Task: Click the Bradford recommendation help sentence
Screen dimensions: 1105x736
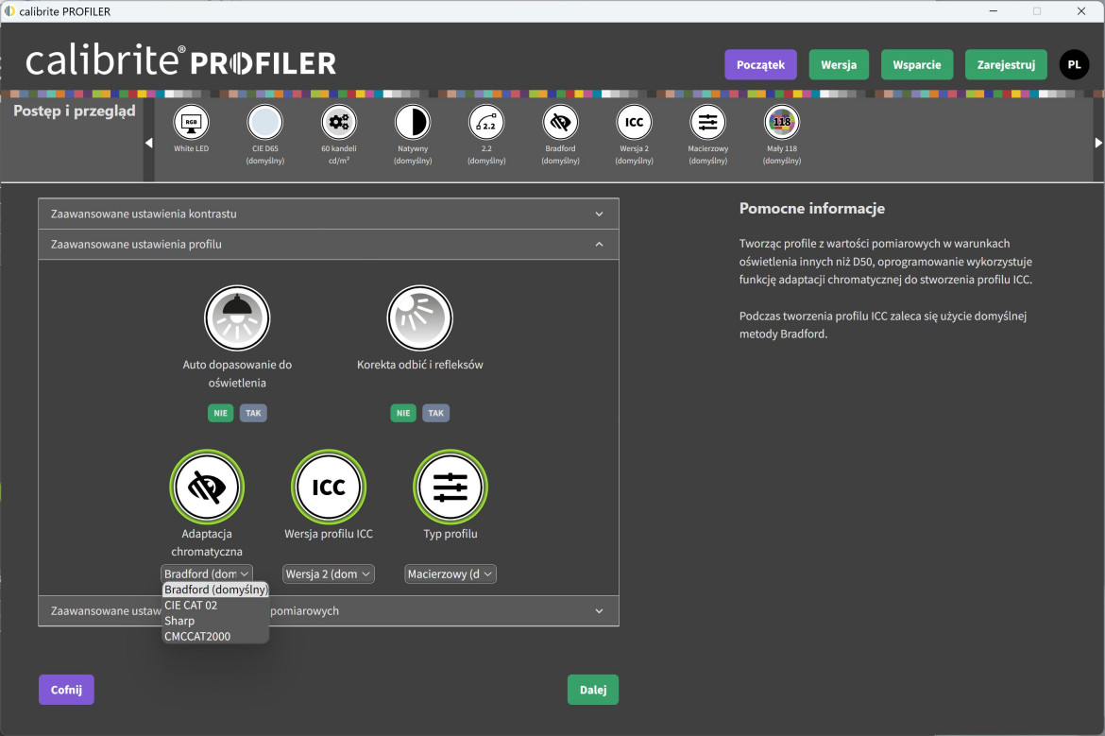Action: [x=883, y=325]
